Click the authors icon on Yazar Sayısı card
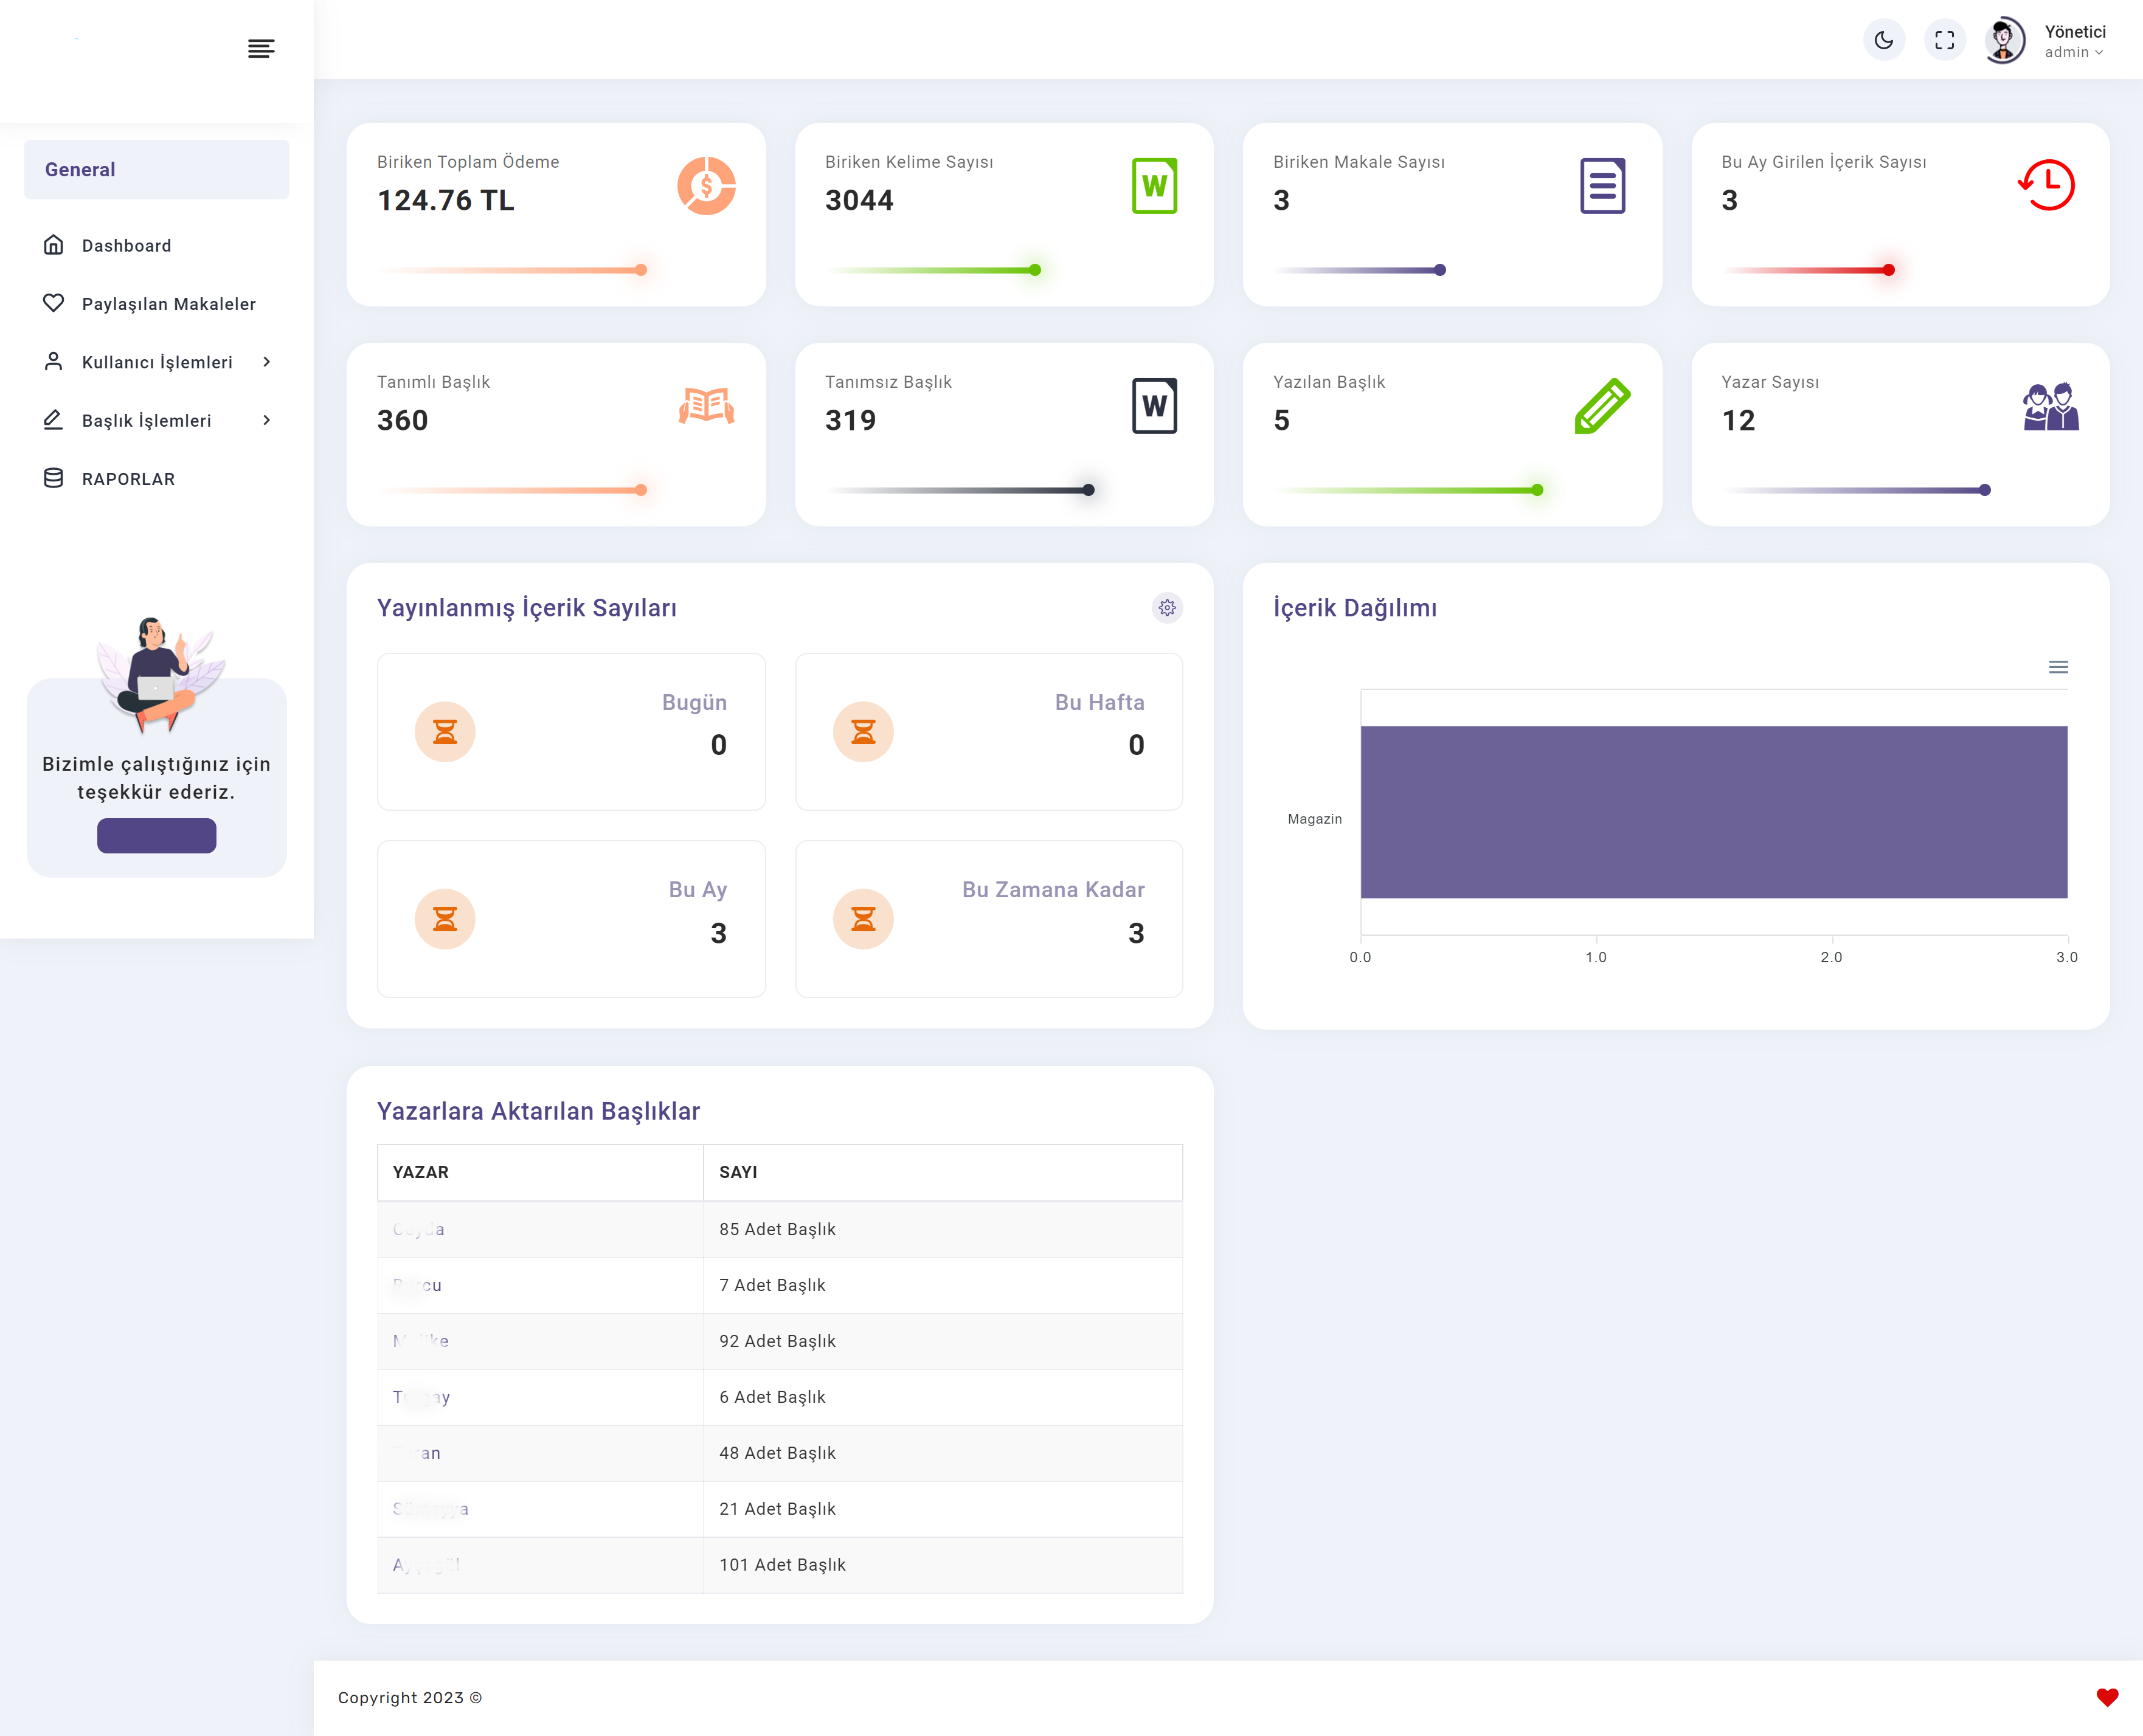The height and width of the screenshot is (1736, 2143). click(x=2051, y=406)
